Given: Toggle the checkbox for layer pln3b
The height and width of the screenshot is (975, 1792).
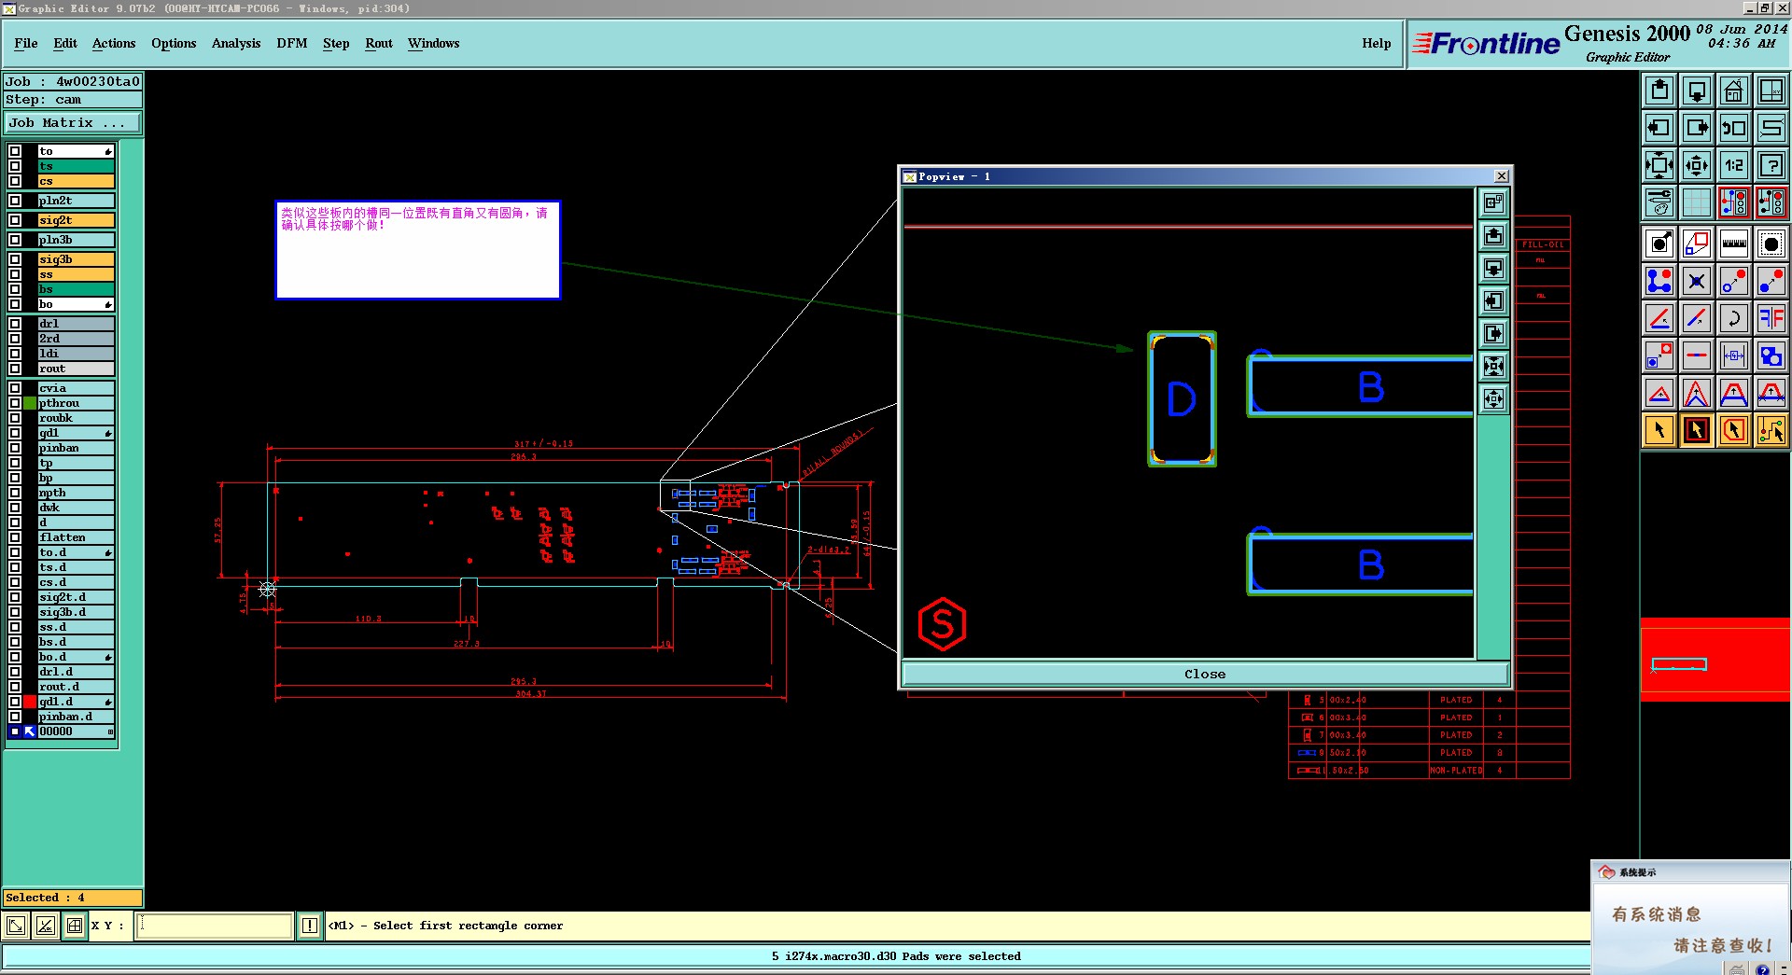Looking at the screenshot, I should click(x=15, y=240).
